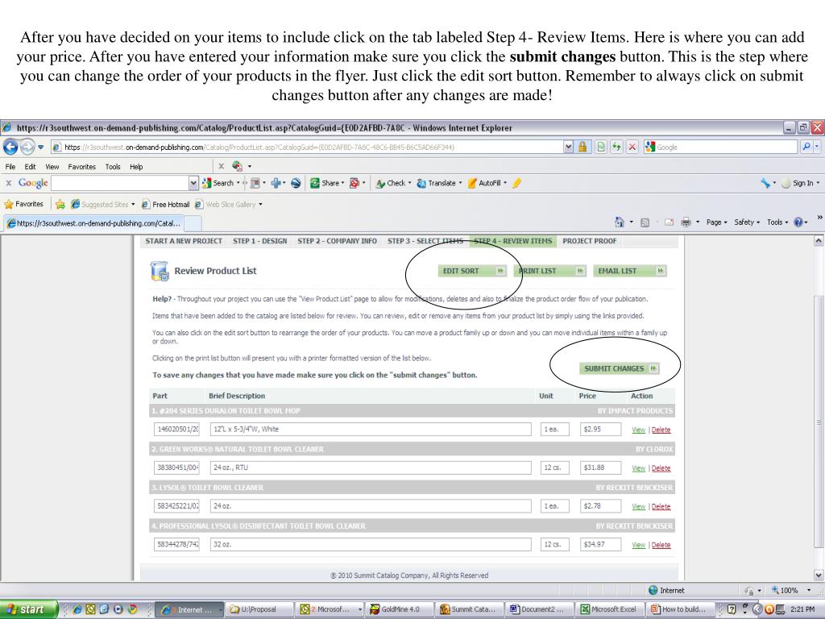The height and width of the screenshot is (619, 825).
Task: Open the File menu
Action: tap(10, 167)
